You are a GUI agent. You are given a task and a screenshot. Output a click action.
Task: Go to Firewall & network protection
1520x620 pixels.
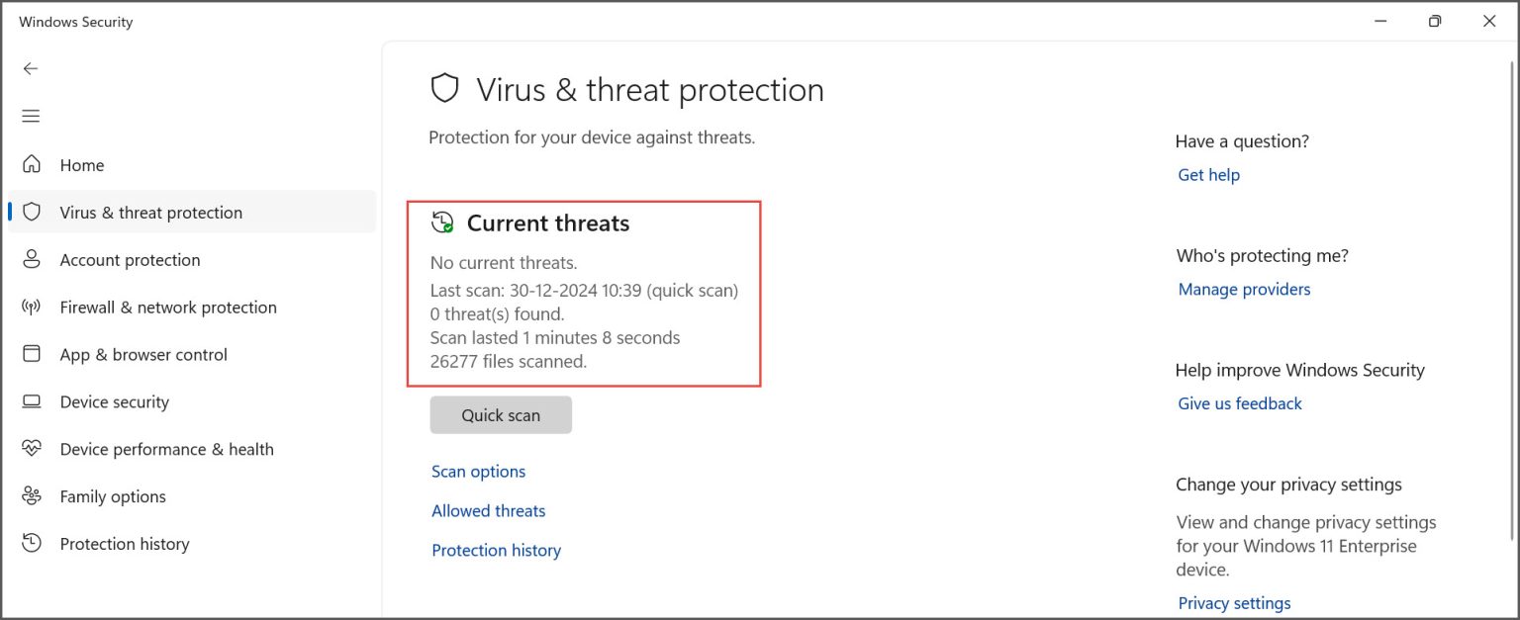(x=168, y=308)
